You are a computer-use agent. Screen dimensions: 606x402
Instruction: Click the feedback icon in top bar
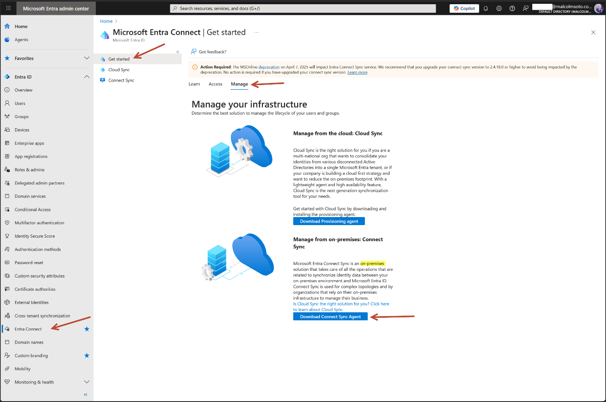525,8
